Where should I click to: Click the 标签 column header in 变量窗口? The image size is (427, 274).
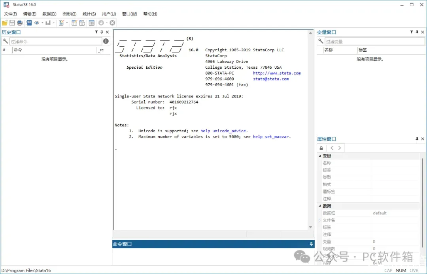click(391, 50)
